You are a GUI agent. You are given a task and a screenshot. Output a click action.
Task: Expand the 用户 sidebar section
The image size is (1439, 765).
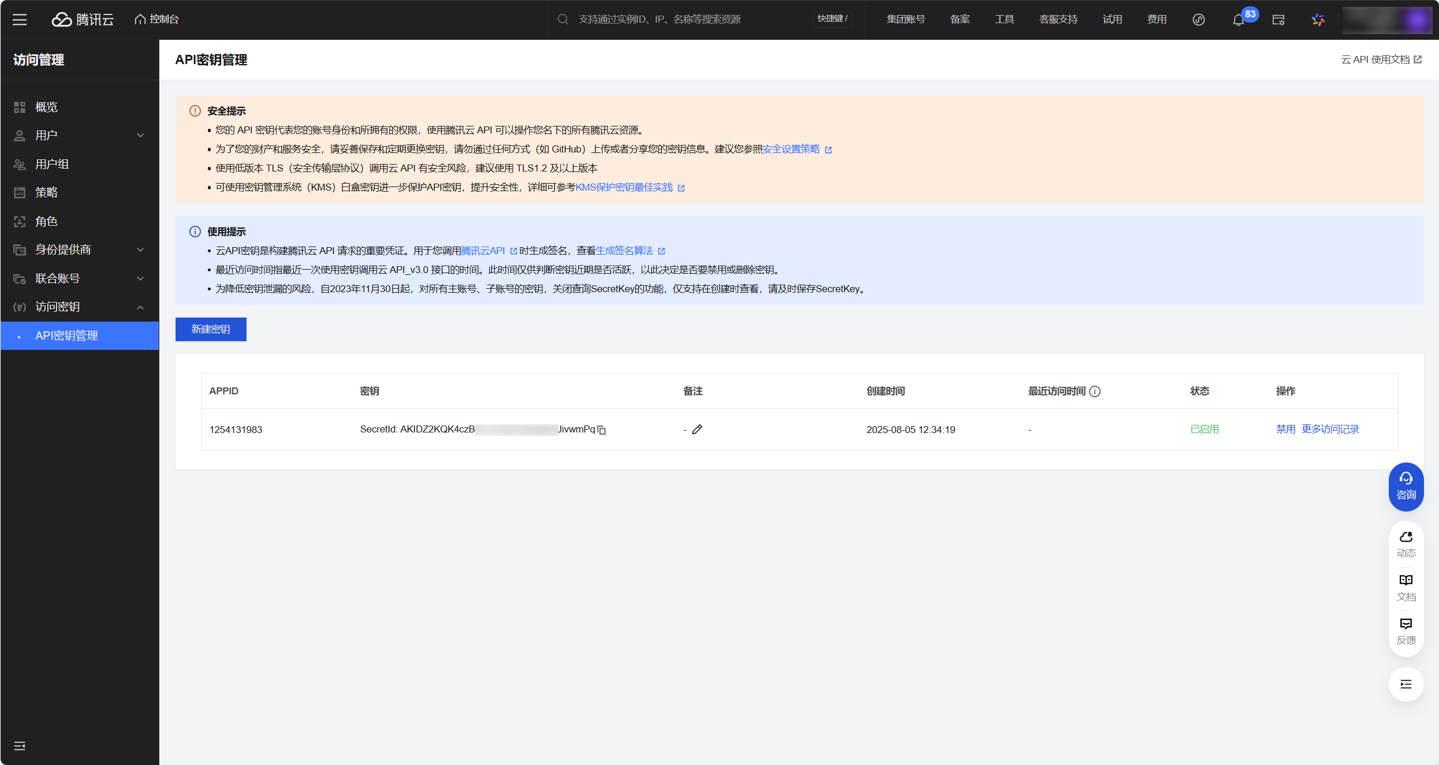pos(80,136)
